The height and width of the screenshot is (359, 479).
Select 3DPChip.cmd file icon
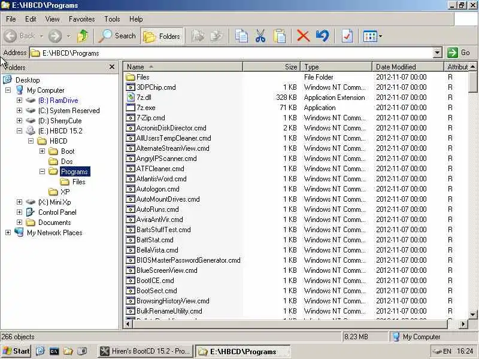[131, 87]
